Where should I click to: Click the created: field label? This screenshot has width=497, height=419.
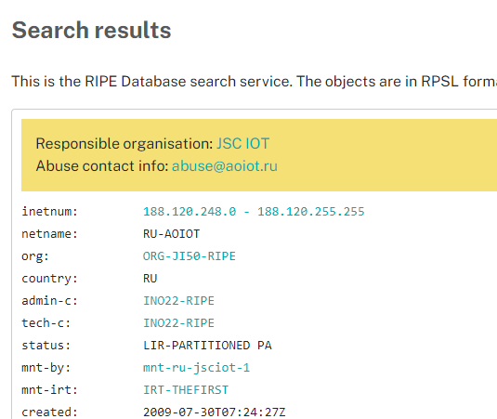(50, 412)
